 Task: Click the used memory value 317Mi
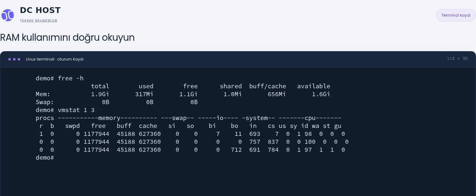click(145, 94)
